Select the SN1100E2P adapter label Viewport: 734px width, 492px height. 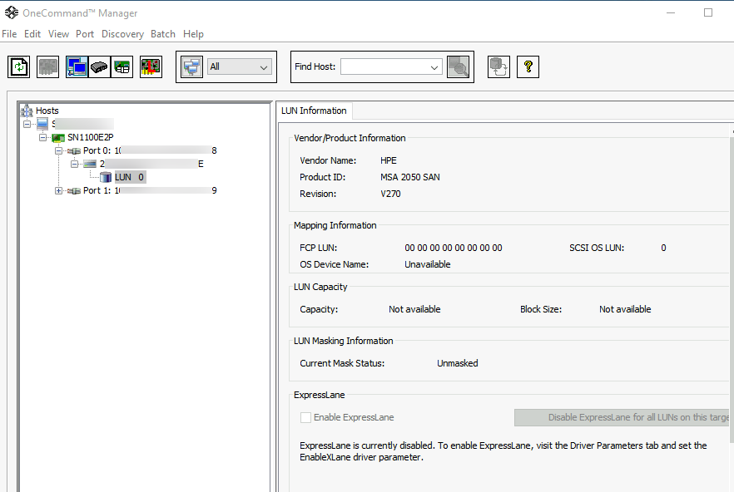(x=91, y=137)
